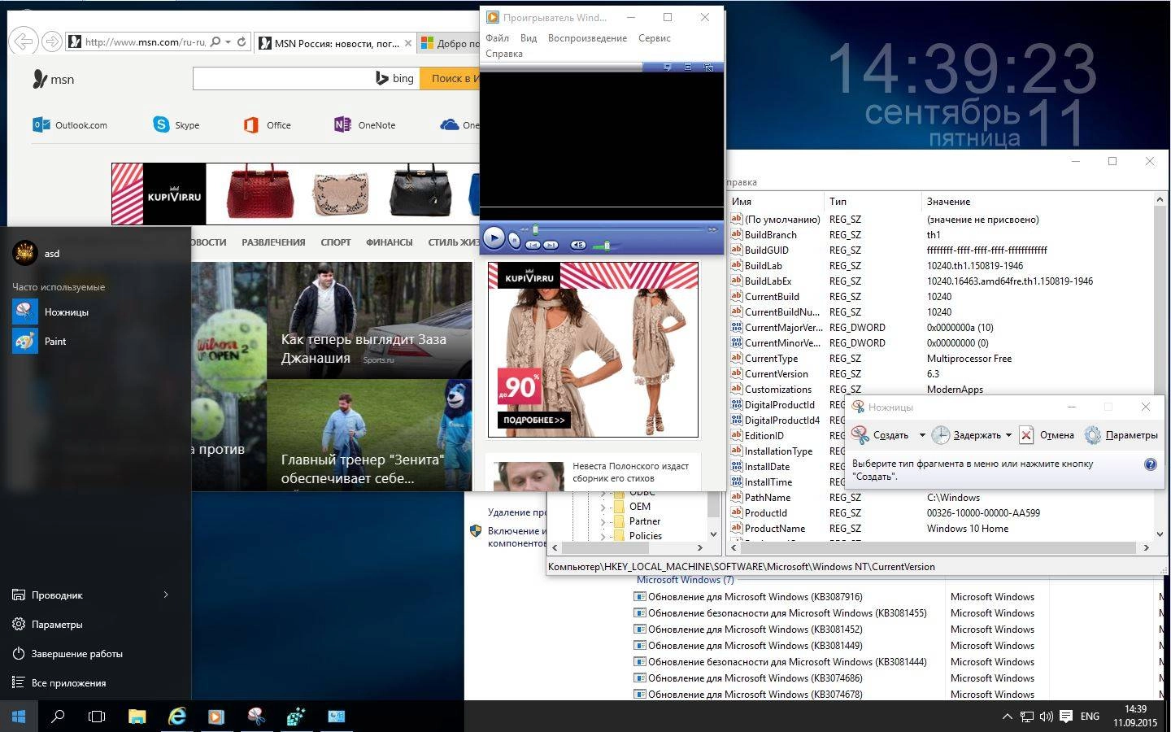The image size is (1171, 732).
Task: Click the msn logo
Action: point(53,79)
